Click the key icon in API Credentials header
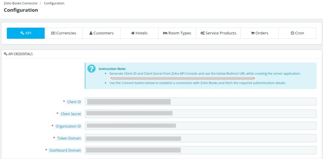Image resolution: width=323 pixels, height=159 pixels. [x=6, y=54]
